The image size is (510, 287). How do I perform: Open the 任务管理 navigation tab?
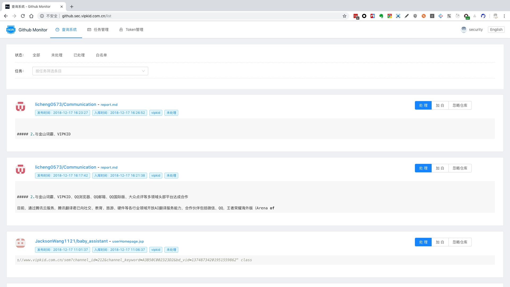coord(98,30)
